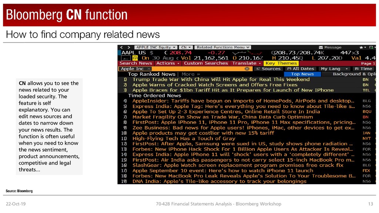
Task: Open story 3 Apple Braces for $1bn Tariff Hit
Action: (x=233, y=90)
